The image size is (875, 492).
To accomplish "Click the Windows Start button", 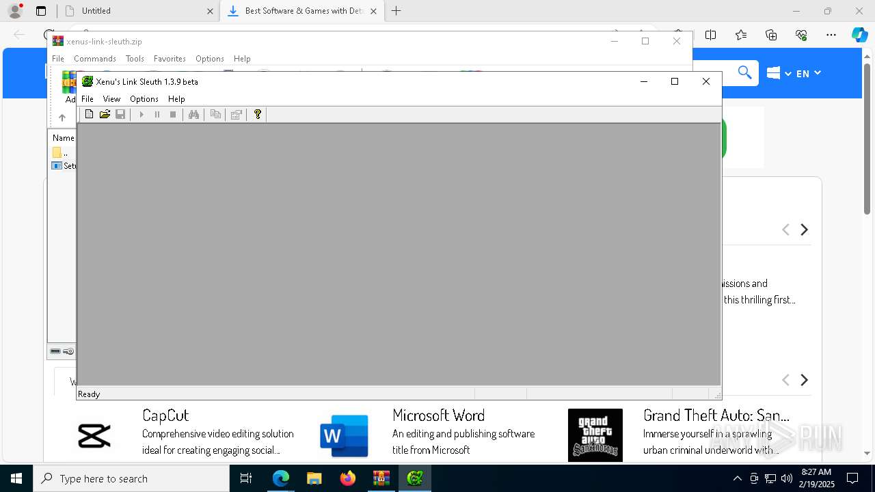I will tap(16, 478).
